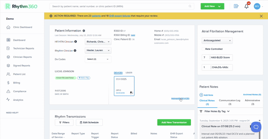The height and width of the screenshot is (139, 268).
Task: Select the Communication Log (3) tab
Action: (229, 102)
